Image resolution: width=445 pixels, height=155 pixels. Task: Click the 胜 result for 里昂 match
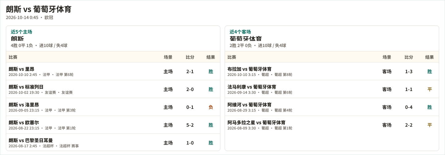(x=211, y=71)
